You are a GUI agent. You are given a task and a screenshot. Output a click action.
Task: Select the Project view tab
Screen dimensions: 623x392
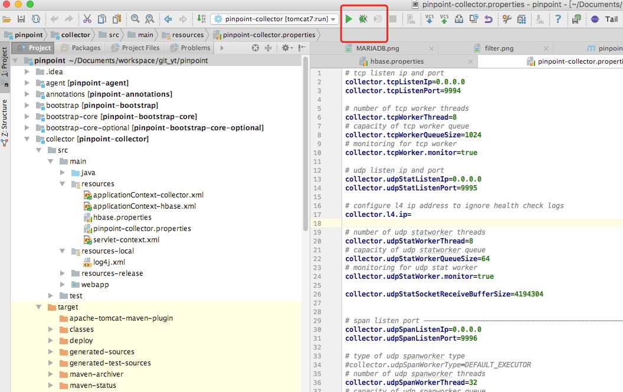(34, 48)
